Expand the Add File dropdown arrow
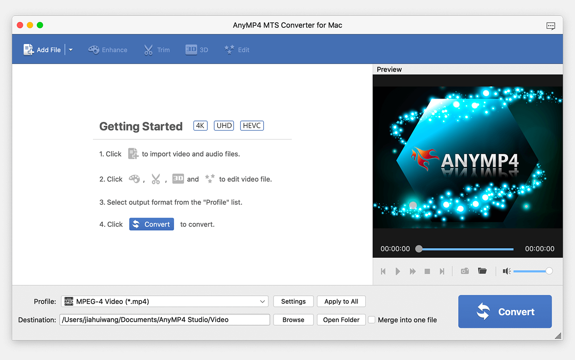The width and height of the screenshot is (575, 360). [71, 50]
